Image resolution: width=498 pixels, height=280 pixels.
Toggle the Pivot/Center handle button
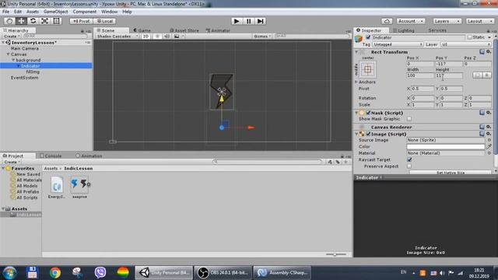click(81, 21)
